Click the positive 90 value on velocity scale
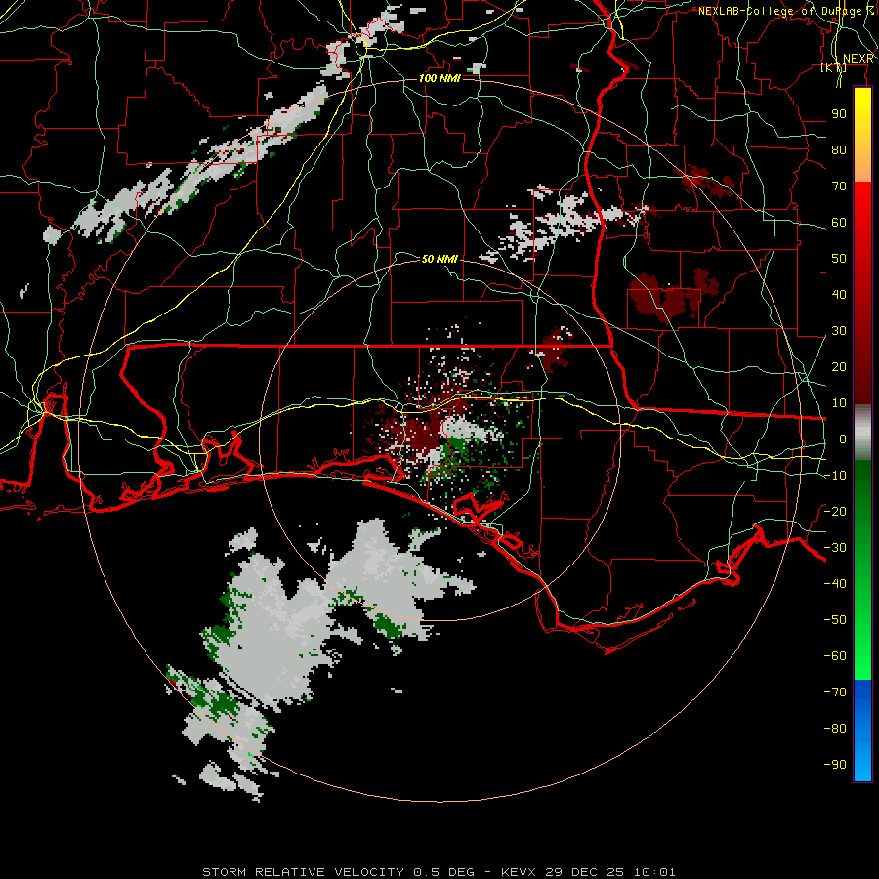The height and width of the screenshot is (879, 879). [x=839, y=114]
